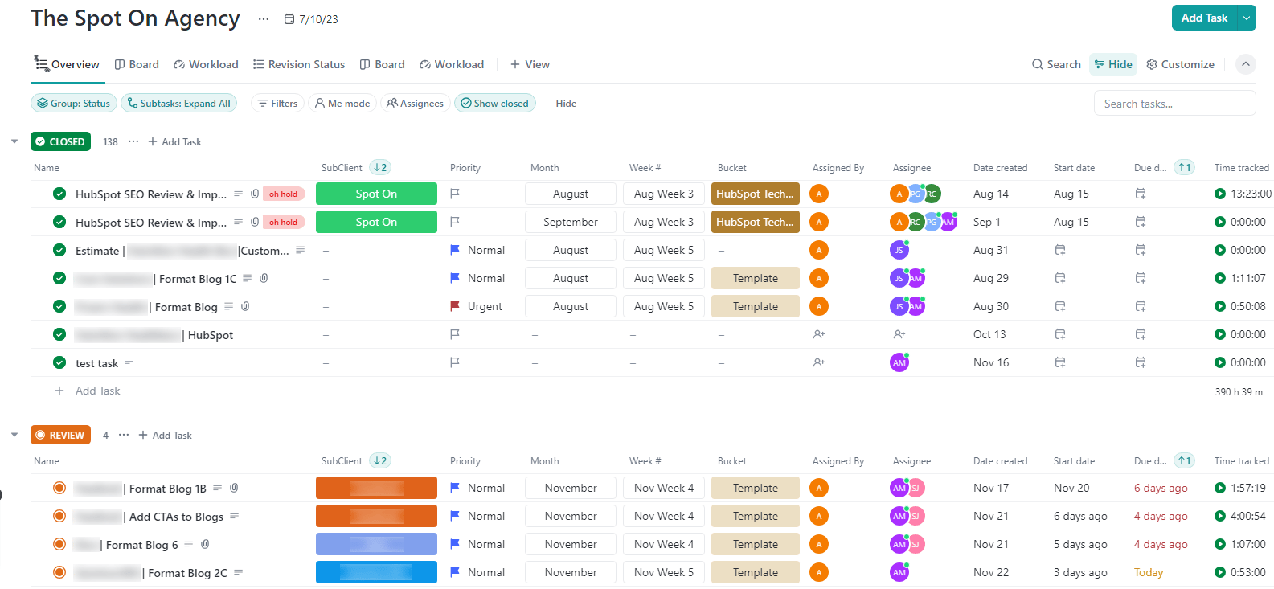The height and width of the screenshot is (589, 1274).
Task: Open the description icon on the test task
Action: pyautogui.click(x=129, y=362)
